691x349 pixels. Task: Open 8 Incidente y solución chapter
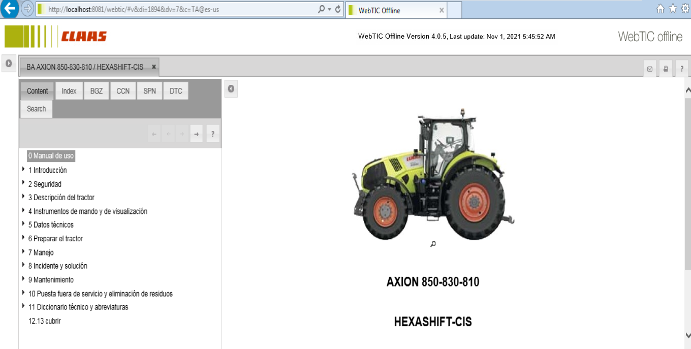tap(58, 266)
